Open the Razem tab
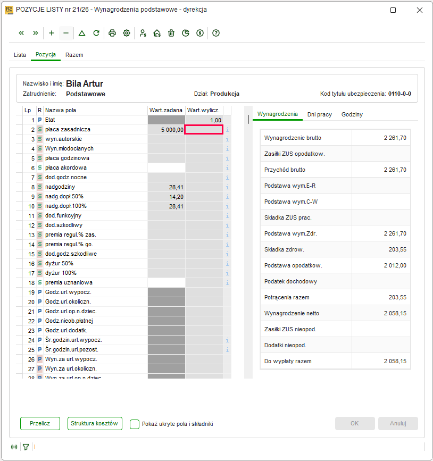 (x=74, y=55)
